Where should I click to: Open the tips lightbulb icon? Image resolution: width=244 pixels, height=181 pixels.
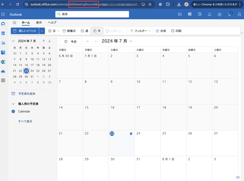click(229, 15)
